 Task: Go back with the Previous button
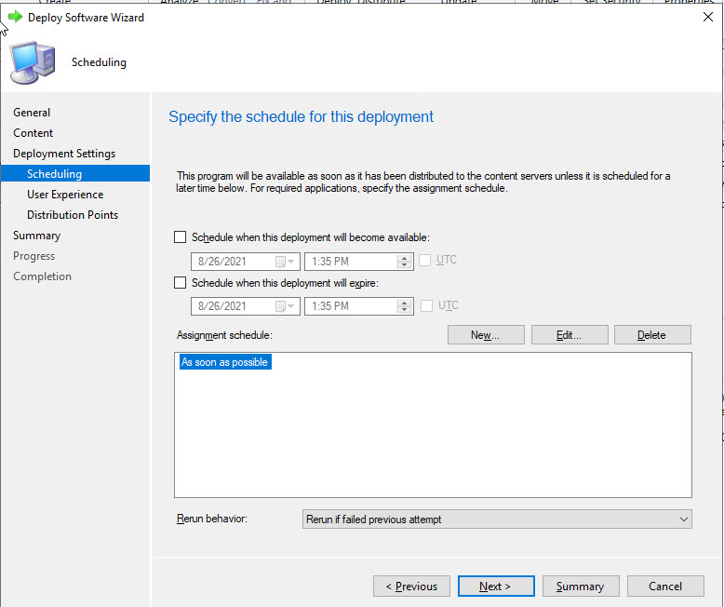pyautogui.click(x=411, y=587)
